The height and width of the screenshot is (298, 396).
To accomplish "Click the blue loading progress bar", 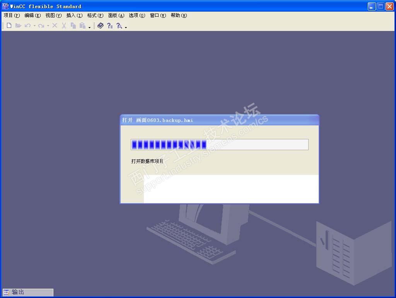I will 220,145.
